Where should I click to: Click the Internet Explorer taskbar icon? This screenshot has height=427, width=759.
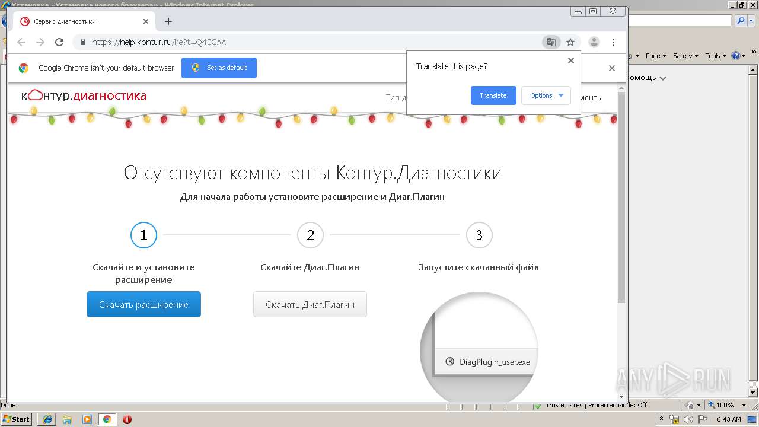point(47,419)
